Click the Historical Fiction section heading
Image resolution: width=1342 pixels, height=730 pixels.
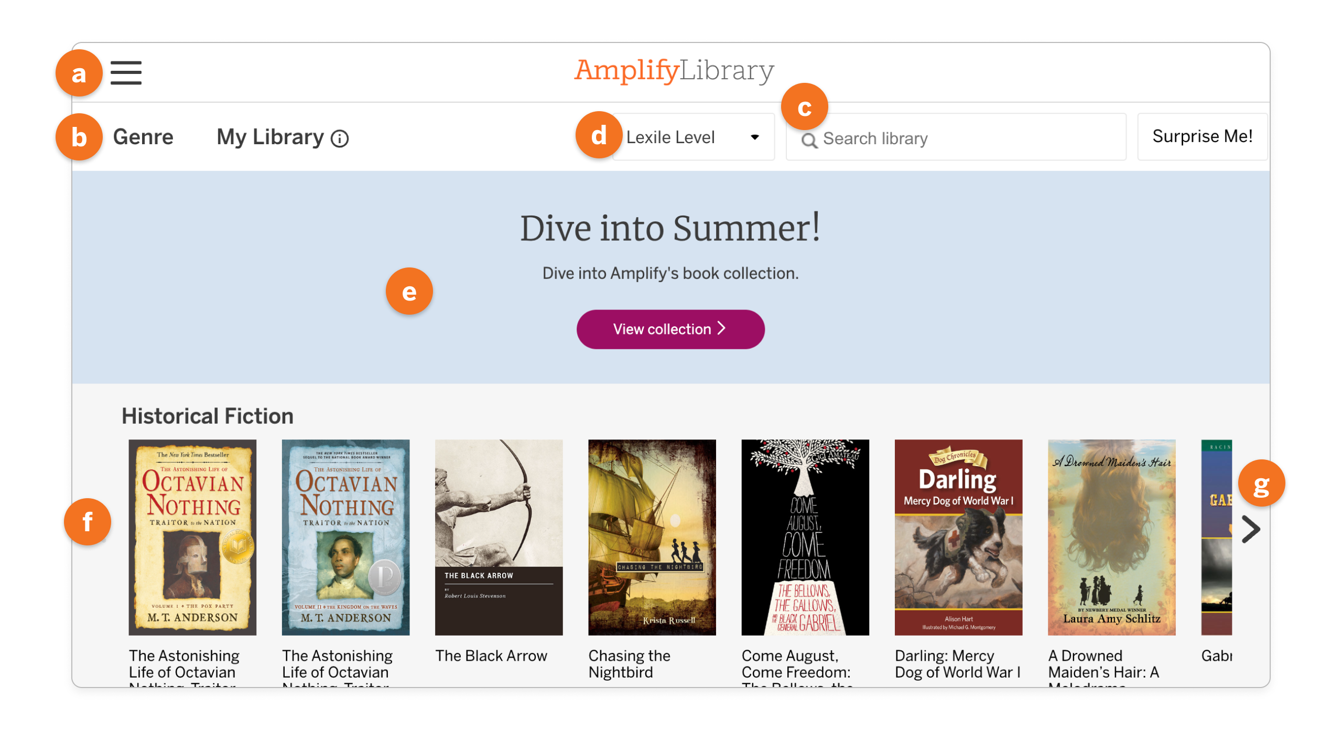tap(207, 415)
